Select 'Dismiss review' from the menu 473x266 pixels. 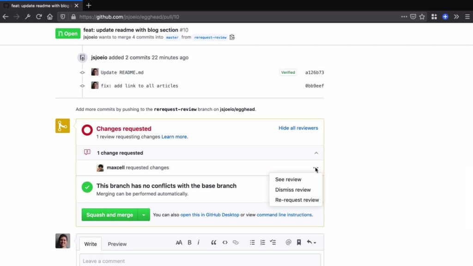pos(294,189)
